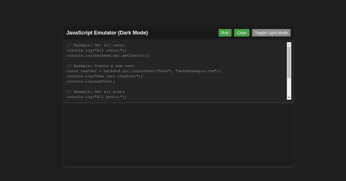Place cursor on console.log("All posts:"); line
Screen dimensions: 346x181
97,97
